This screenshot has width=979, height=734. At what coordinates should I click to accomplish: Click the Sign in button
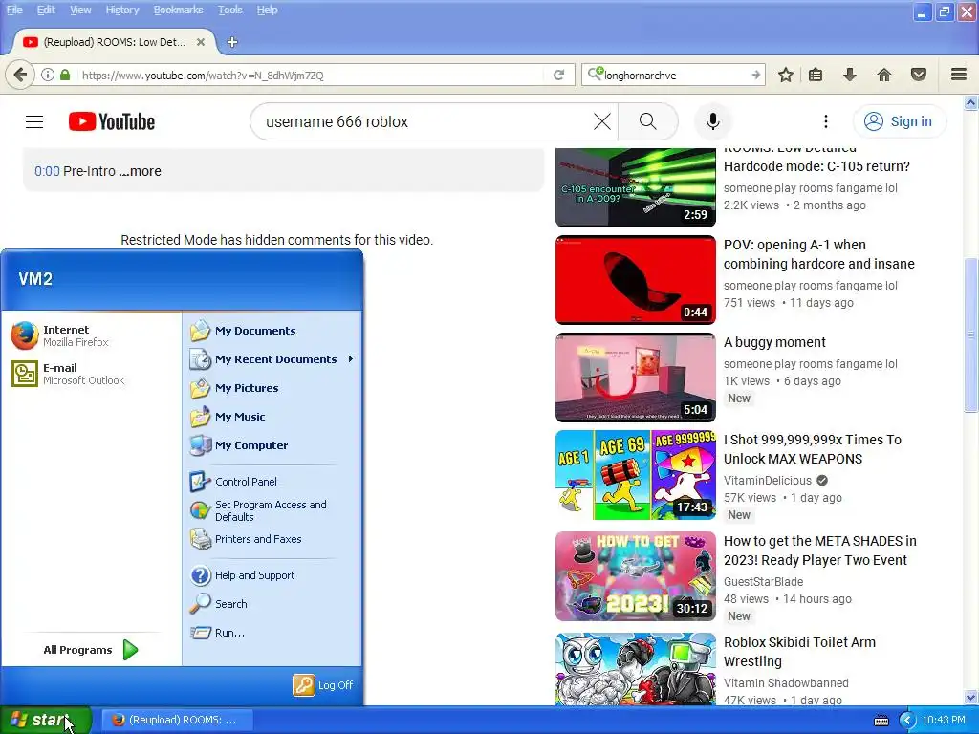point(899,121)
